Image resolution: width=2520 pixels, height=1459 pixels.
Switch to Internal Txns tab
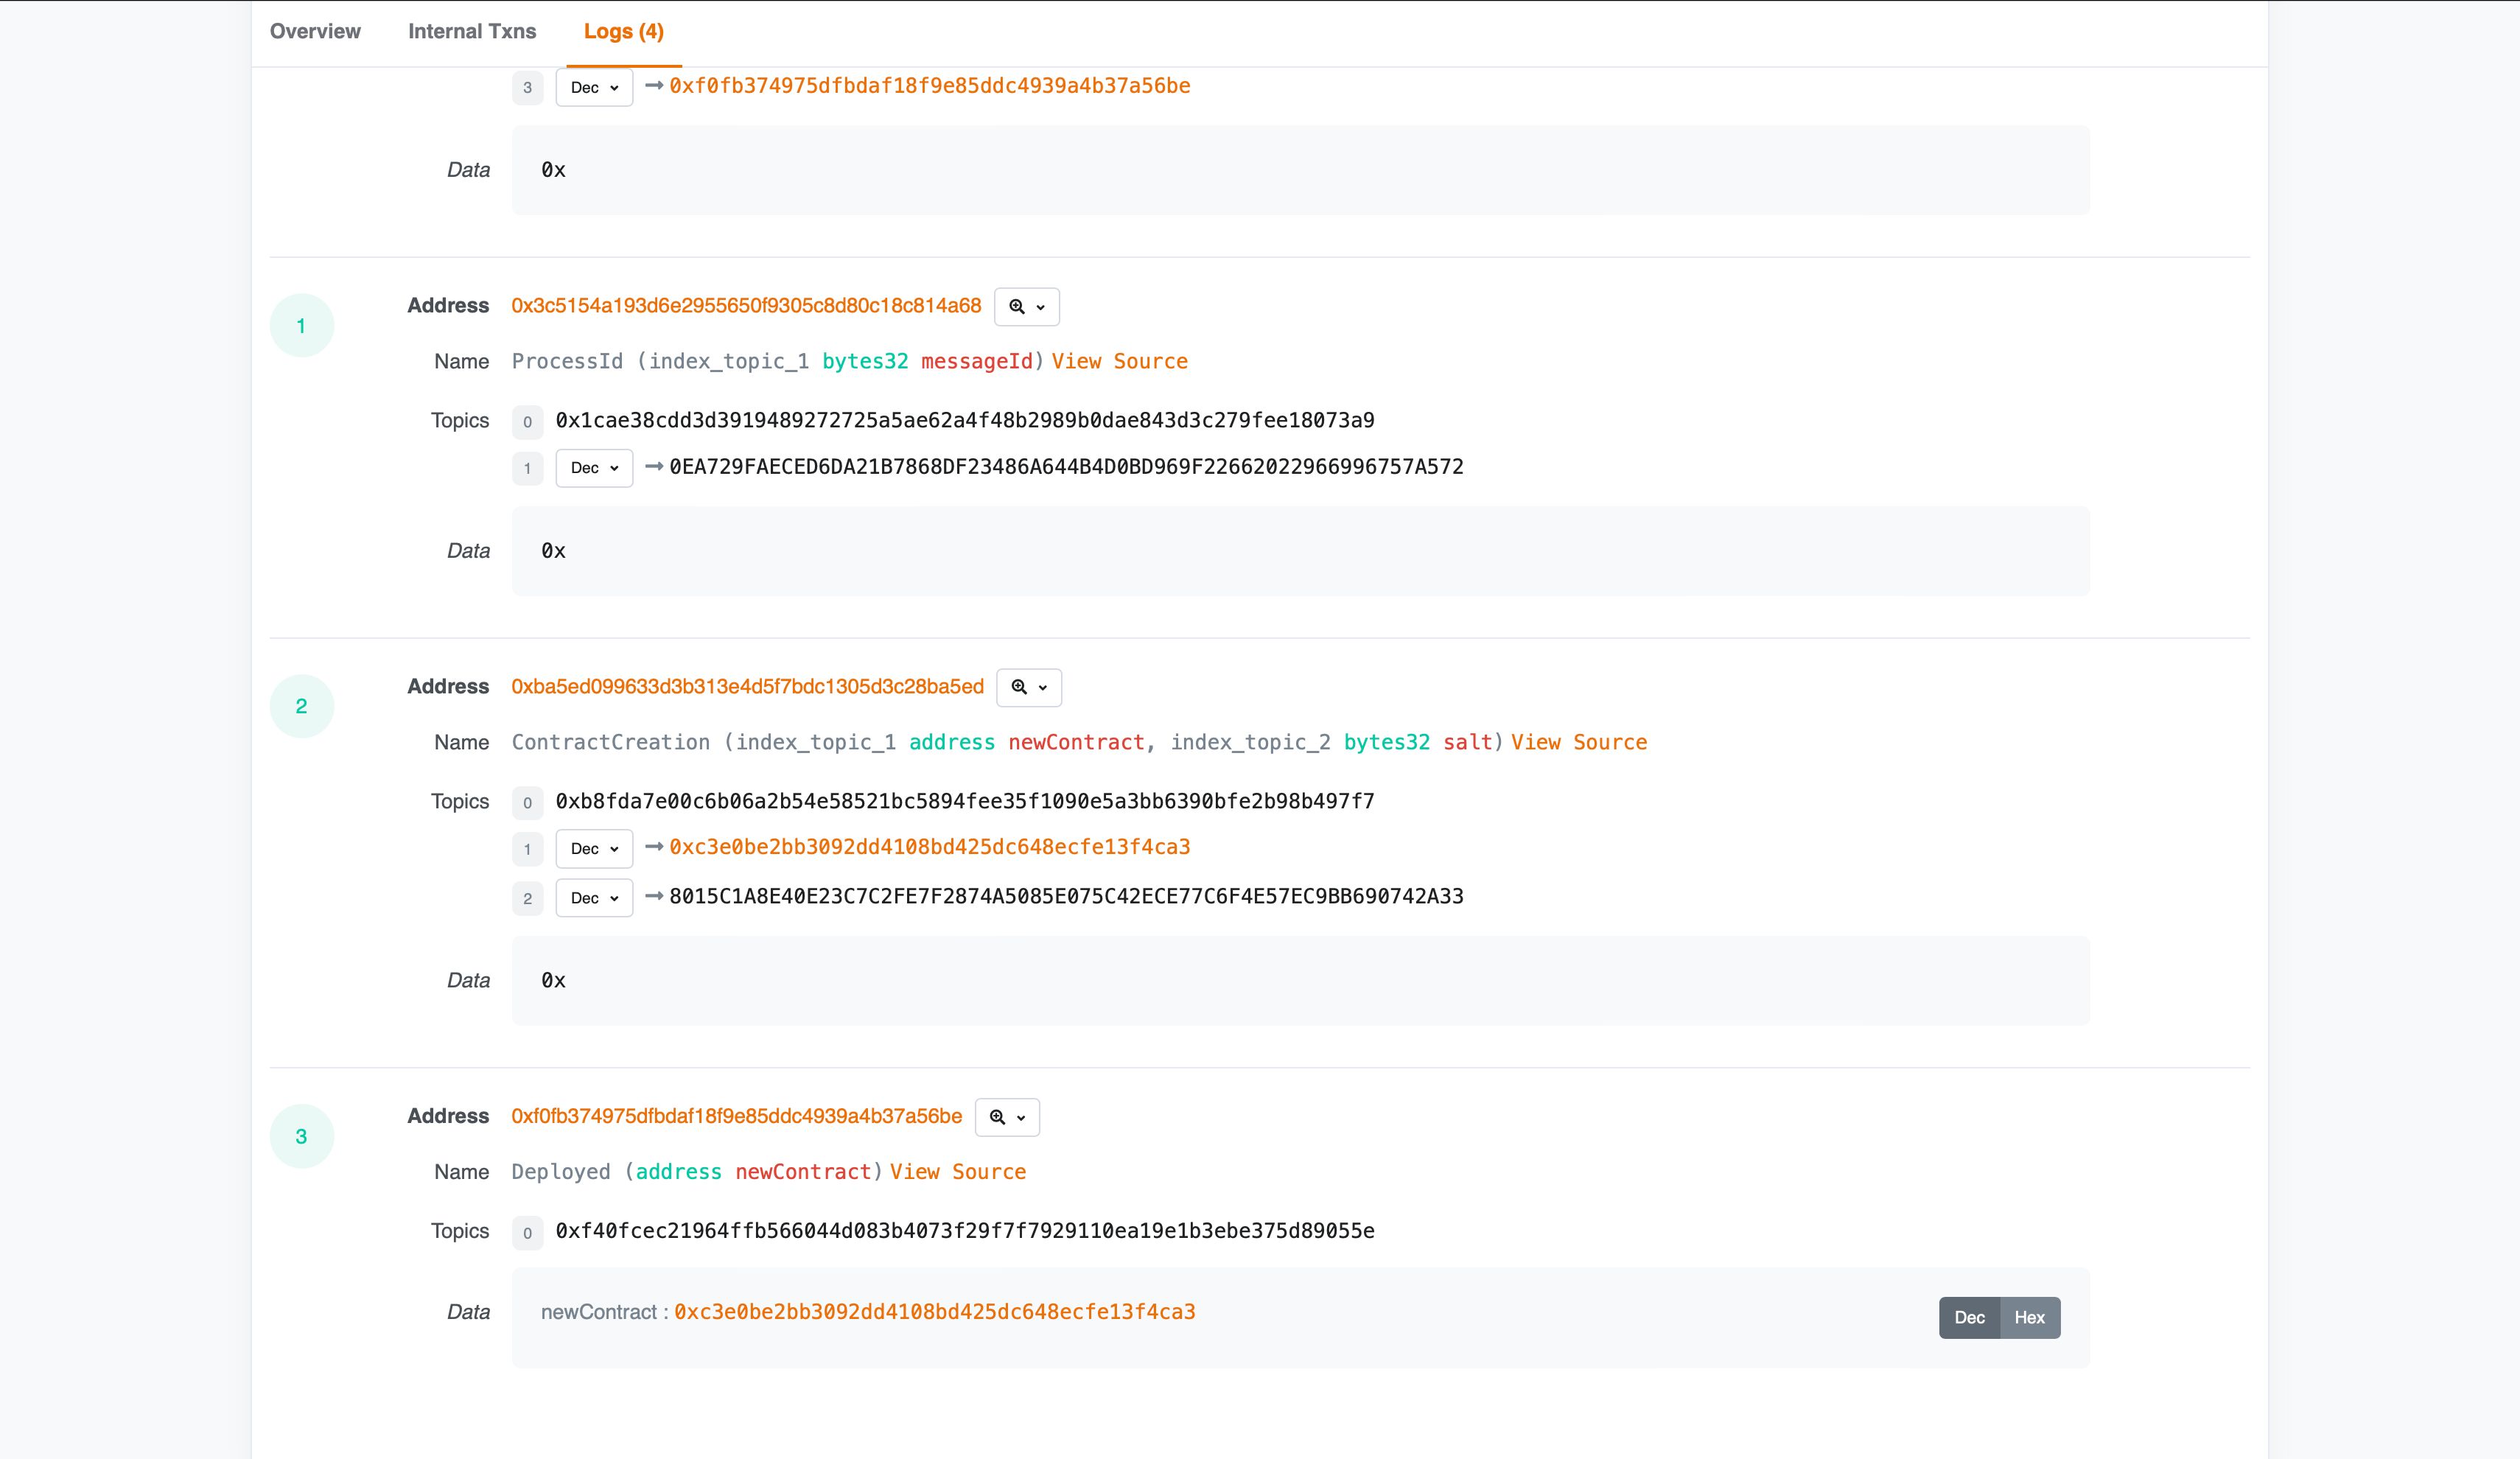pos(472,31)
